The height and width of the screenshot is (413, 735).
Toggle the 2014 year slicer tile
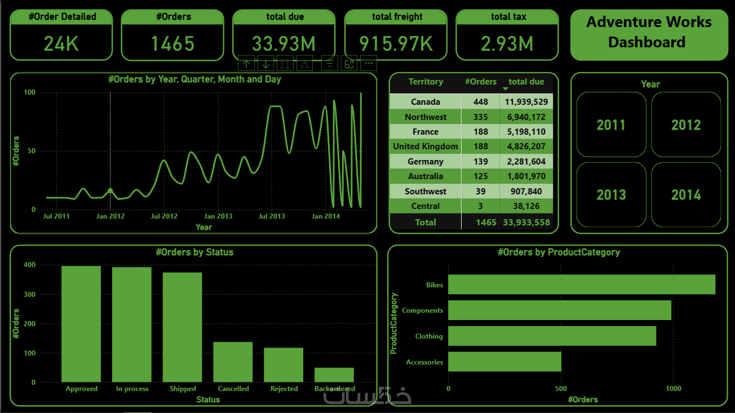tap(686, 194)
